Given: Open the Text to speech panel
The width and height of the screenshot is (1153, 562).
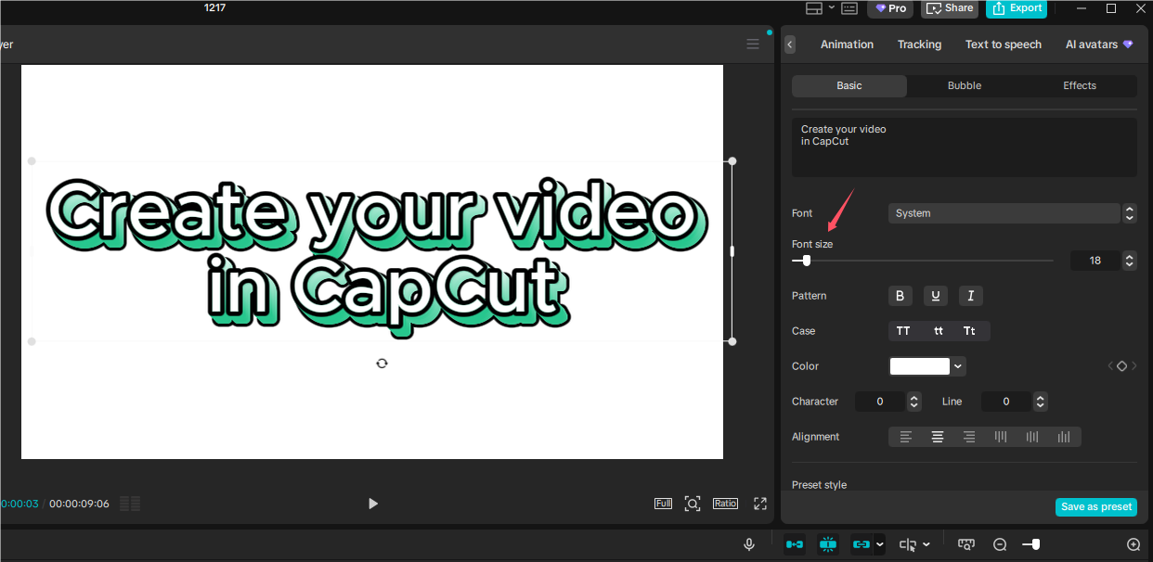Looking at the screenshot, I should coord(1003,44).
